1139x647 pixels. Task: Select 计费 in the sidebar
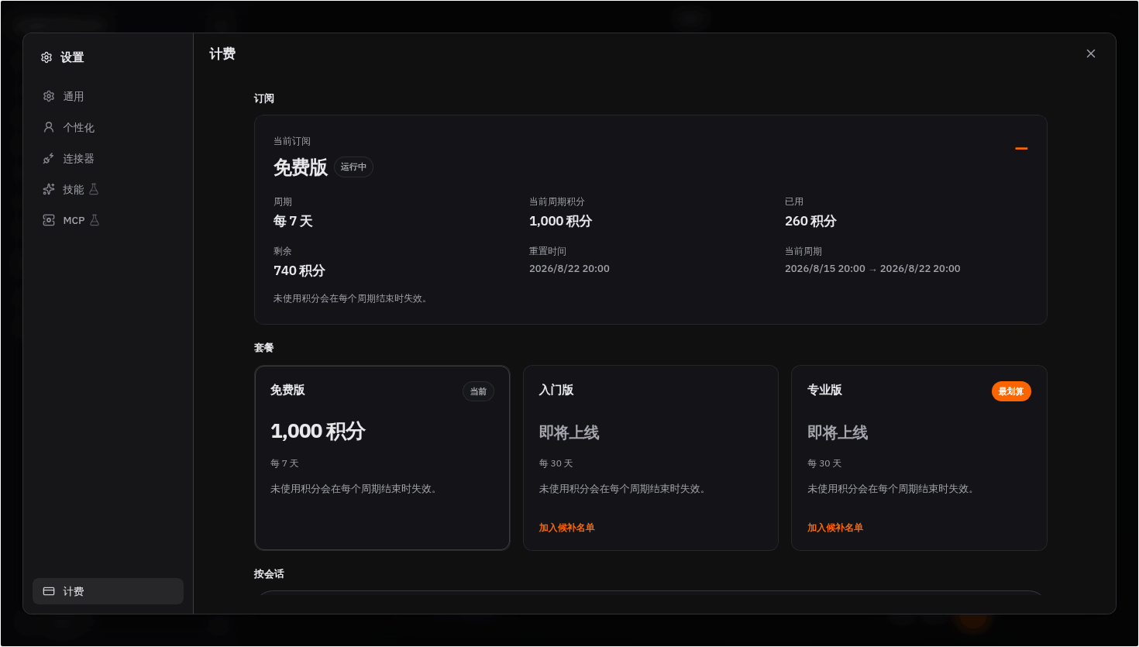pyautogui.click(x=108, y=591)
